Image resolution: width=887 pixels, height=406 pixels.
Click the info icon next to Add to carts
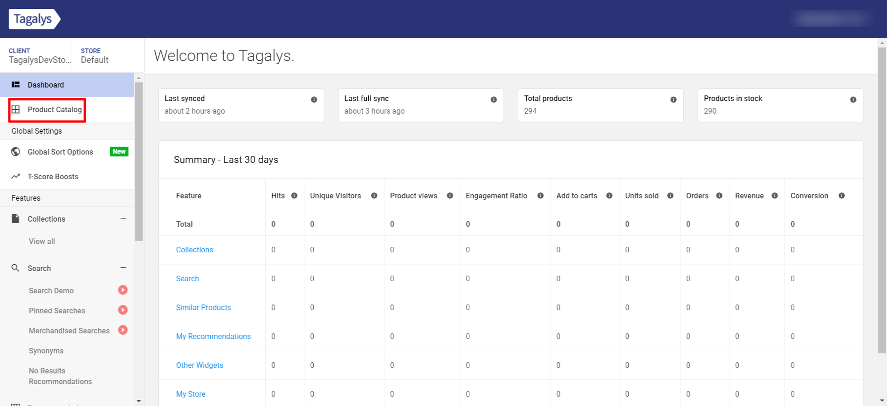pos(609,196)
